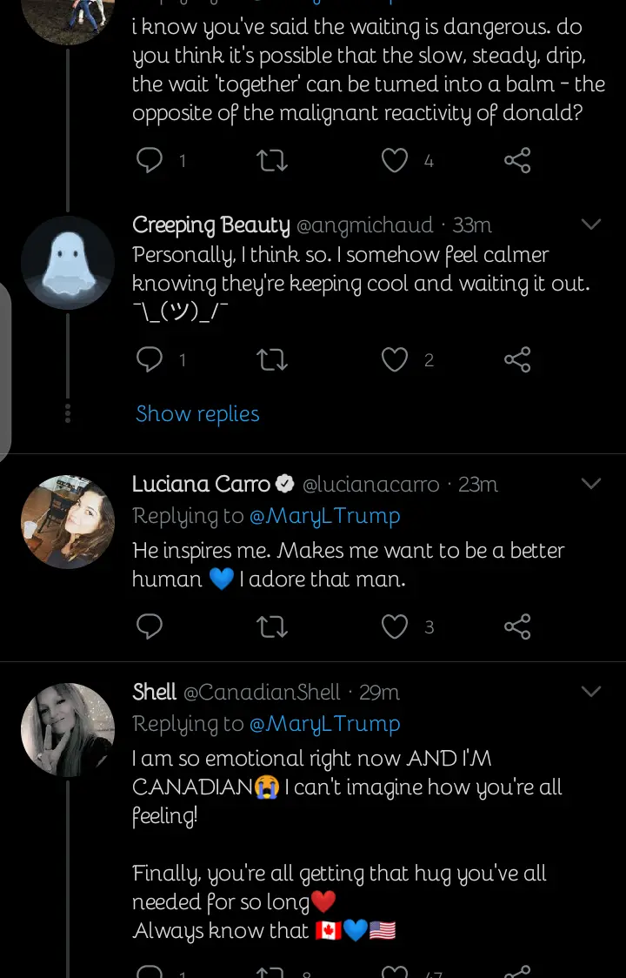Retweet Luciana Carro's tweet

click(272, 626)
